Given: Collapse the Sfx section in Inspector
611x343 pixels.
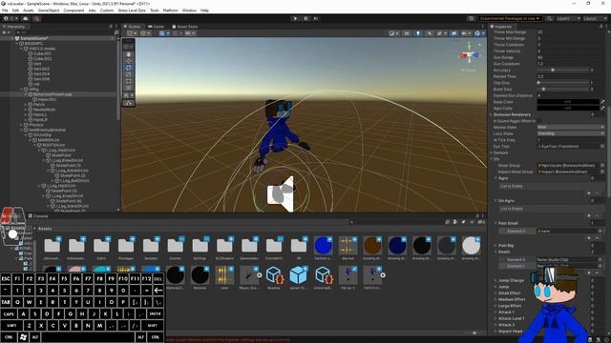Looking at the screenshot, I should 492,159.
